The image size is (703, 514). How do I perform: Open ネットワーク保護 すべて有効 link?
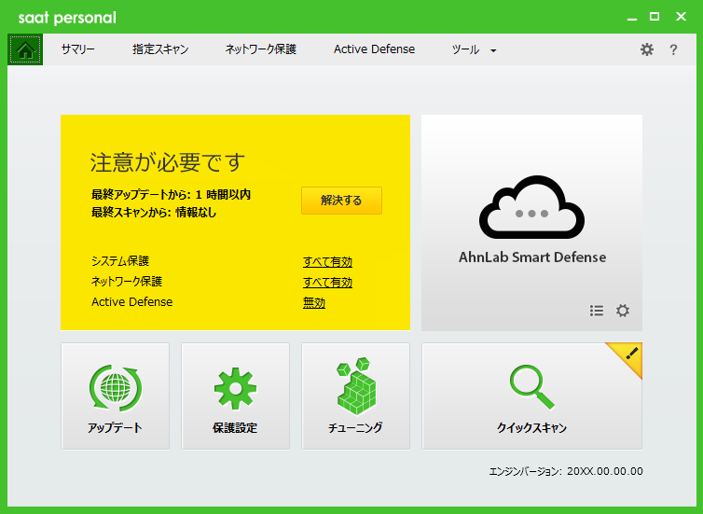coord(328,283)
